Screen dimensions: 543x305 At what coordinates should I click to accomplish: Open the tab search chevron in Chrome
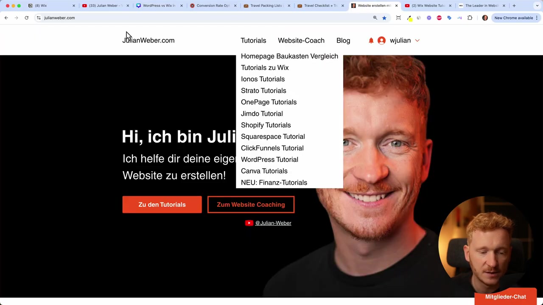click(537, 6)
